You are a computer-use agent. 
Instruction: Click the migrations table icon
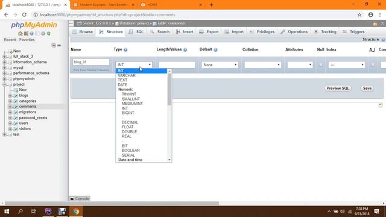pos(16,112)
